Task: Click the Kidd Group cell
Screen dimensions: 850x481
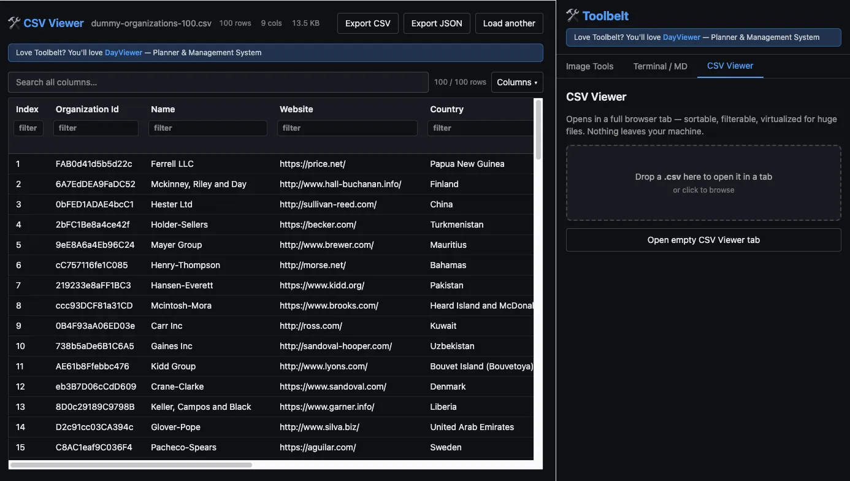Action: pos(173,366)
